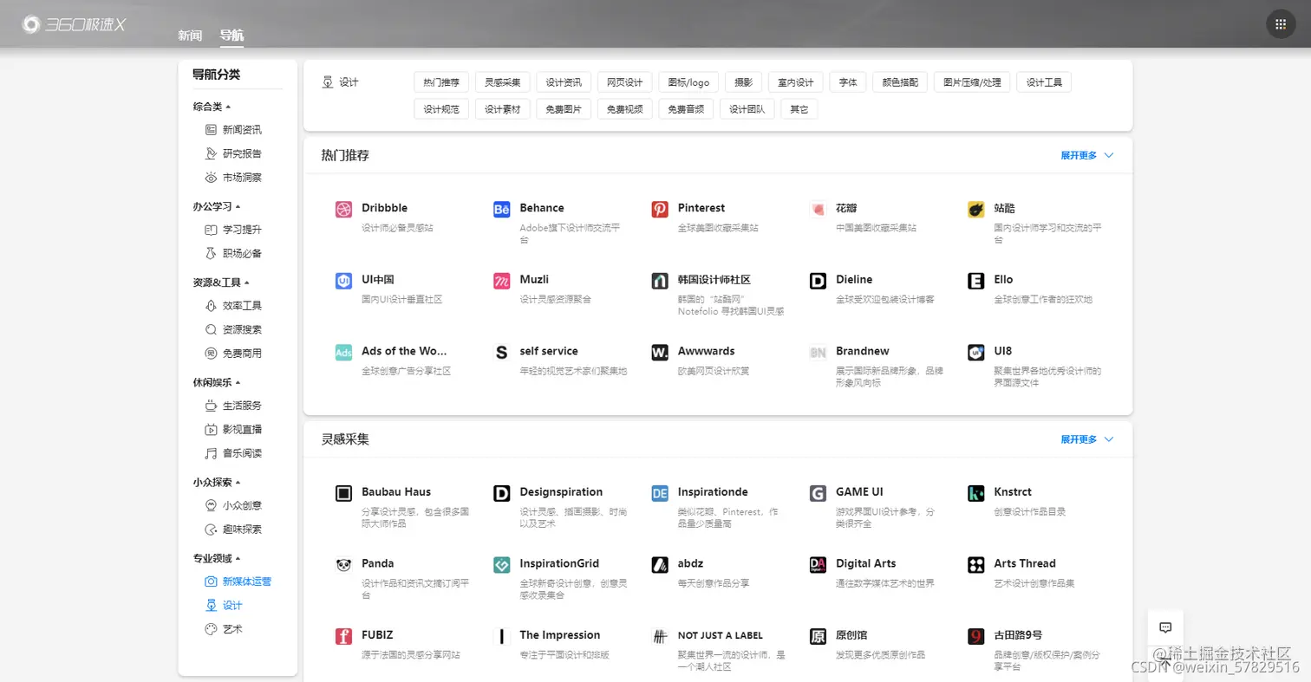Click the Digital Arts icon
The width and height of the screenshot is (1311, 682).
(x=818, y=565)
